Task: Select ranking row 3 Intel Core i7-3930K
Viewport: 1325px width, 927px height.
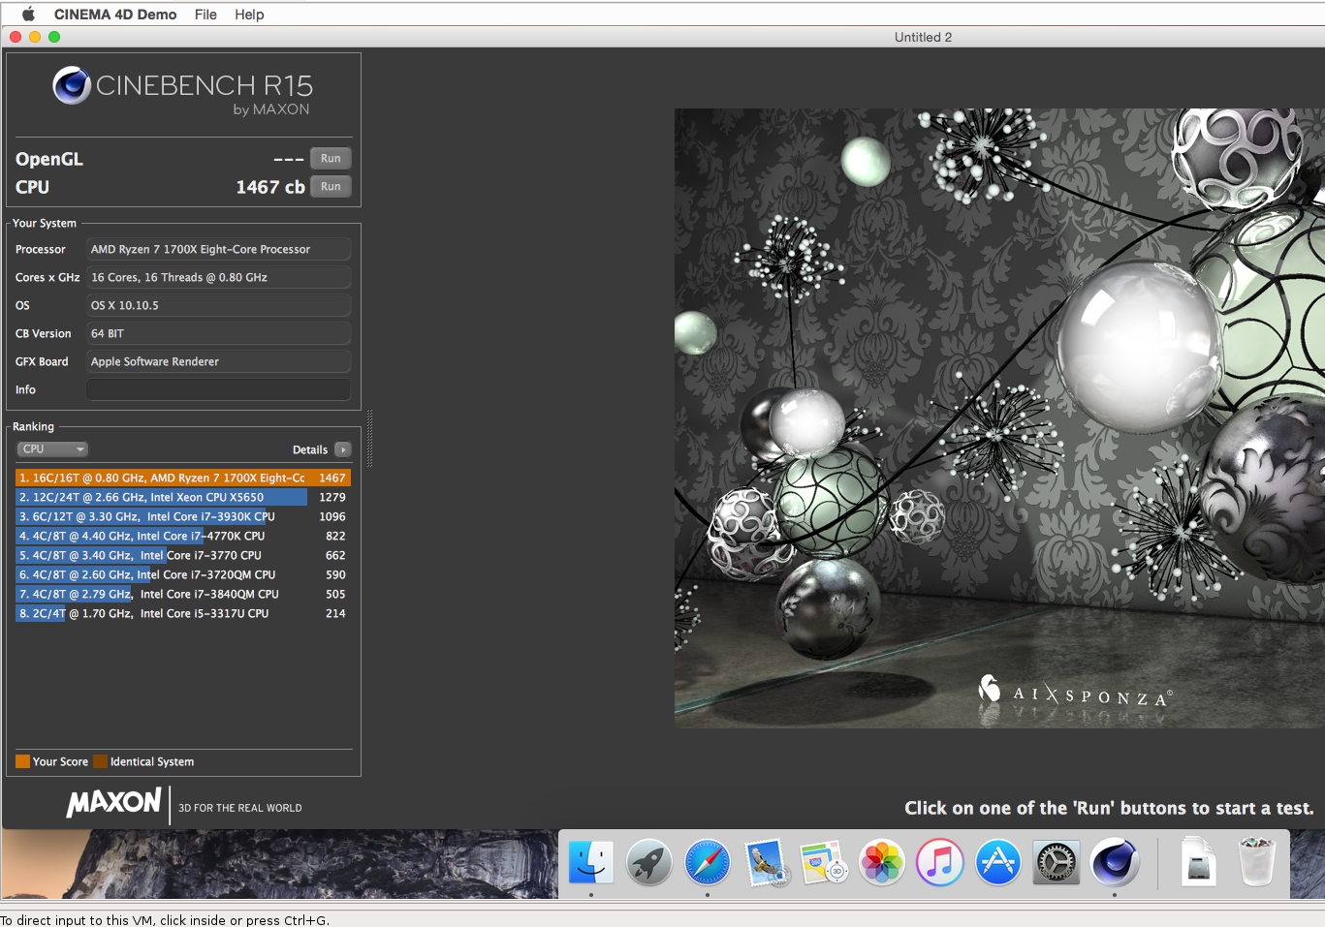Action: coord(183,516)
